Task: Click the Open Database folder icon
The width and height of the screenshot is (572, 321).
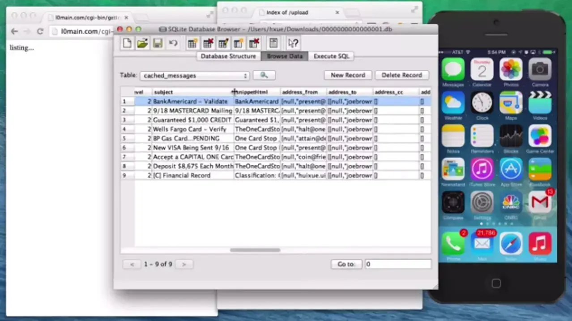Action: click(142, 43)
